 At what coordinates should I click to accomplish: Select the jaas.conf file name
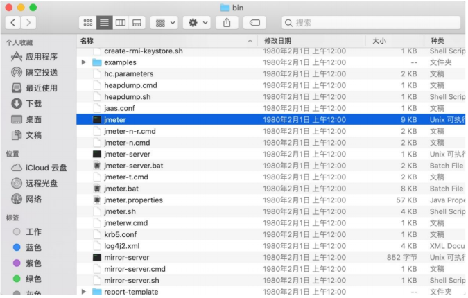119,108
